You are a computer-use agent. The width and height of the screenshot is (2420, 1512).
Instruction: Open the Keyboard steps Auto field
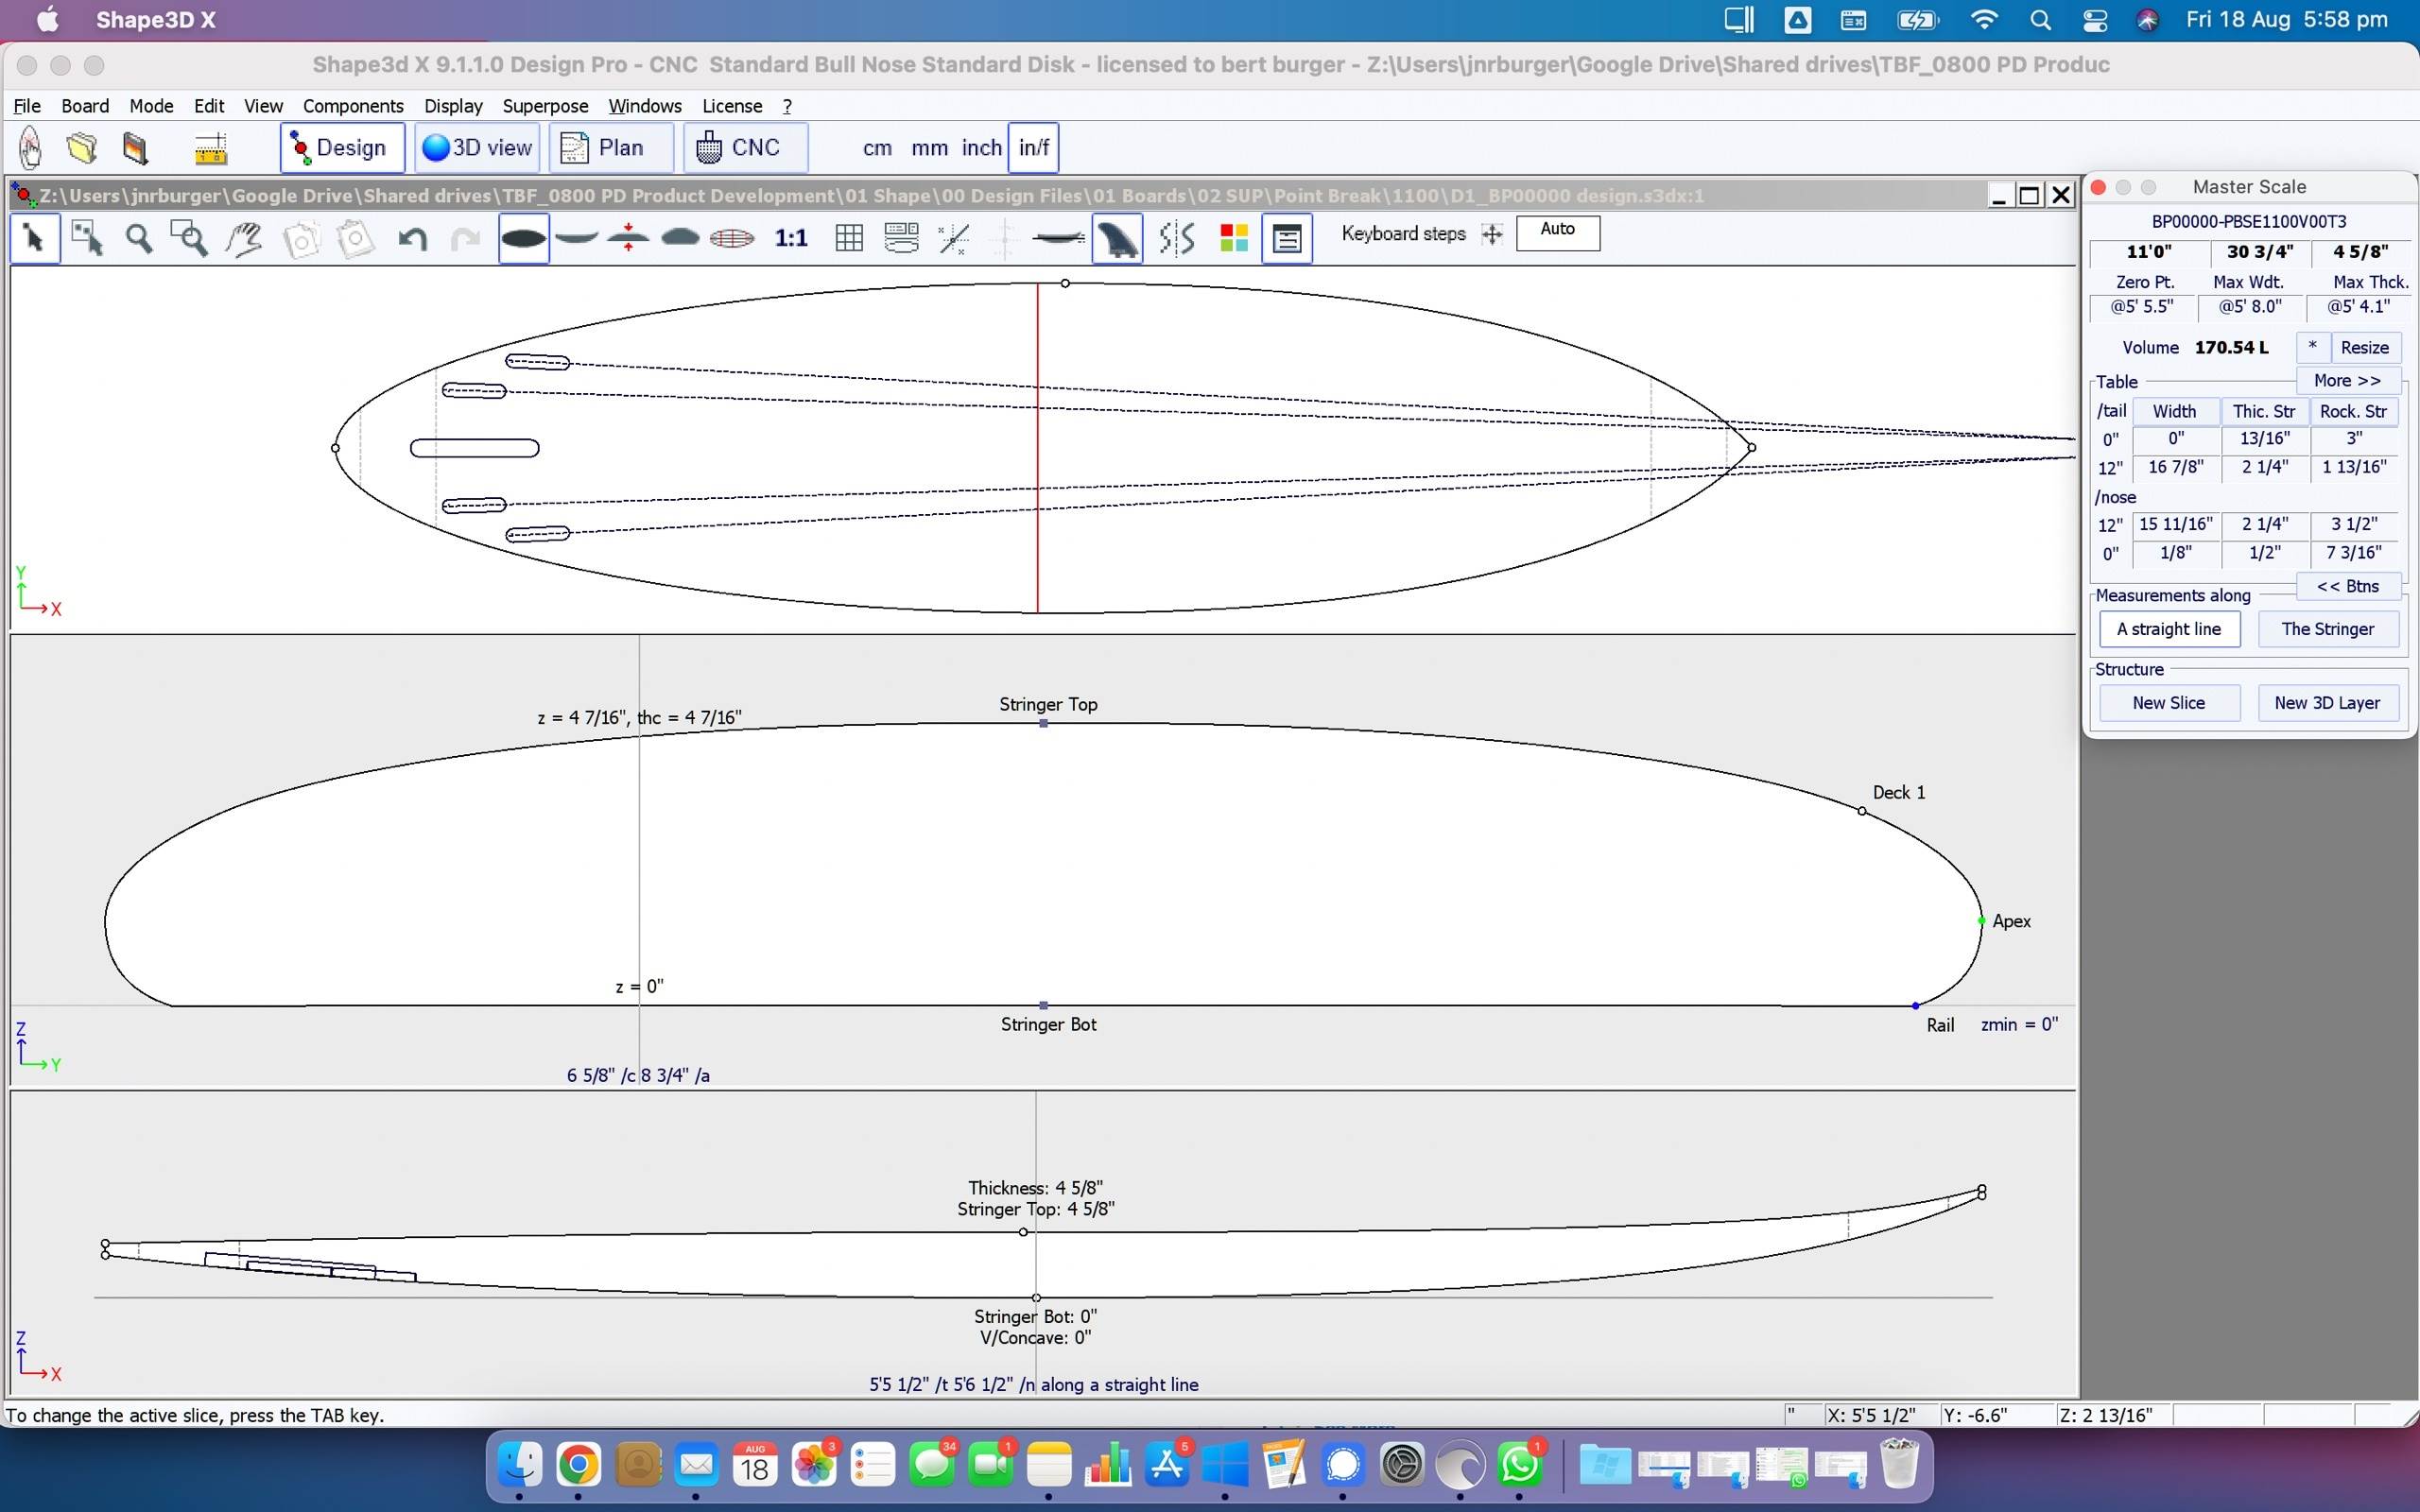(x=1557, y=232)
